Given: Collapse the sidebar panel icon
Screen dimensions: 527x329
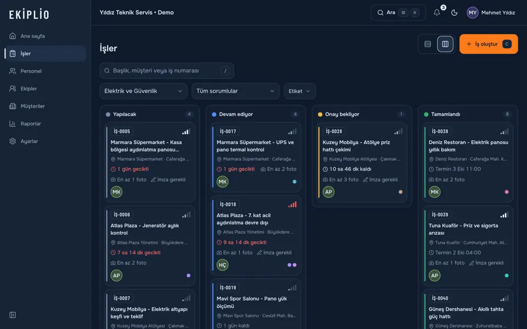Looking at the screenshot, I should point(13,315).
